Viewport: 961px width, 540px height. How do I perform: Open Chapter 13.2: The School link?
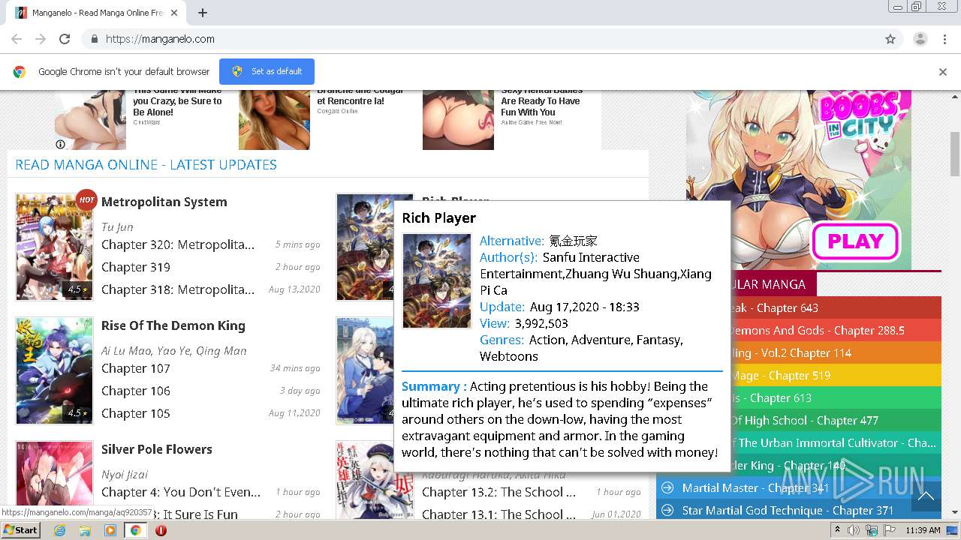point(499,492)
